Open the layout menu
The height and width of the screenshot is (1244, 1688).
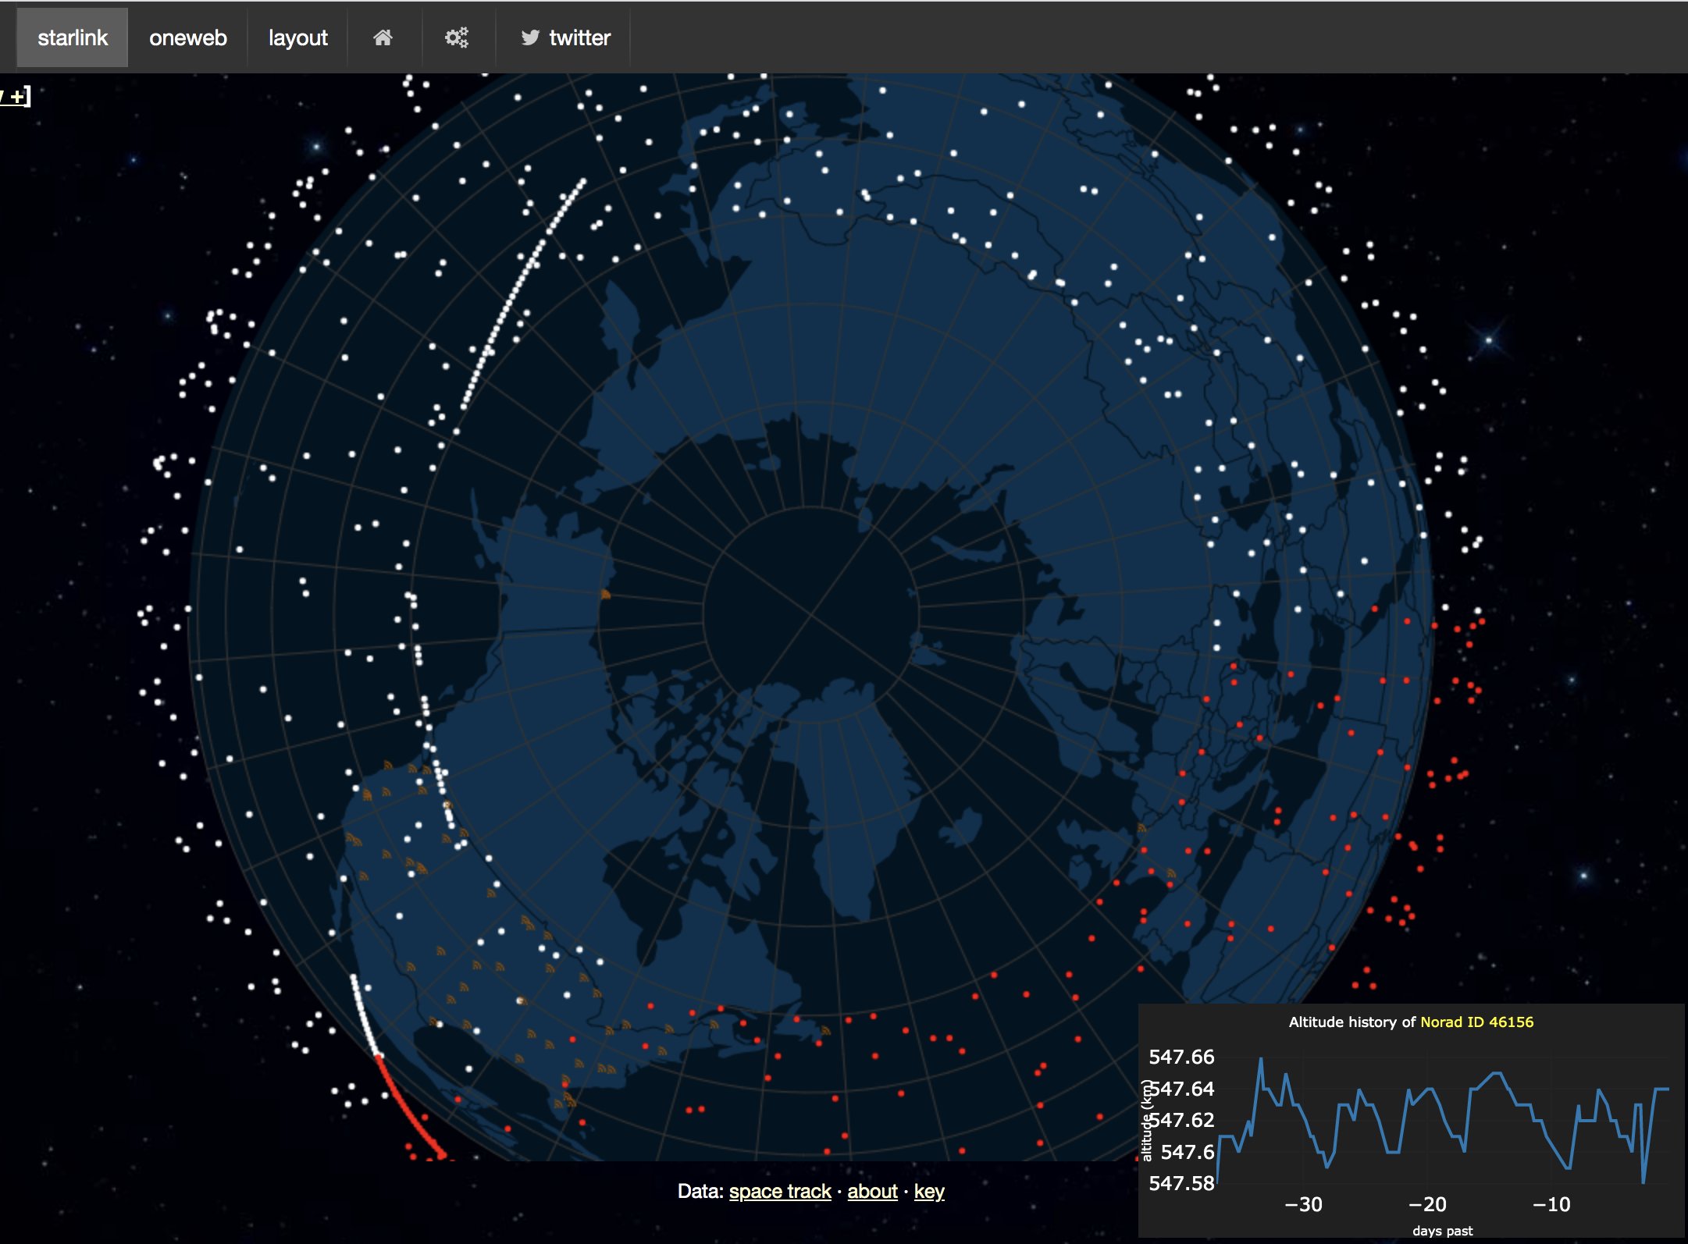tap(298, 37)
